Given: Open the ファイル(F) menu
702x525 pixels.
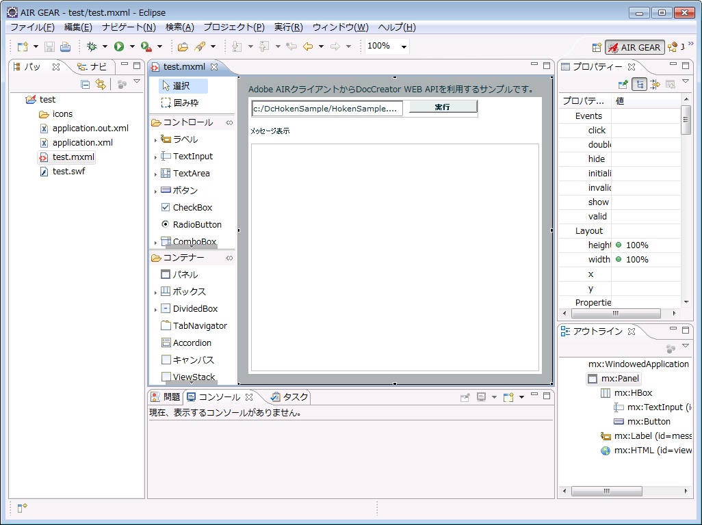Looking at the screenshot, I should pos(33,27).
